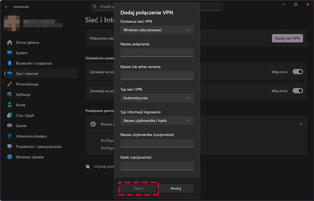Click the Anuluj button

[176, 188]
